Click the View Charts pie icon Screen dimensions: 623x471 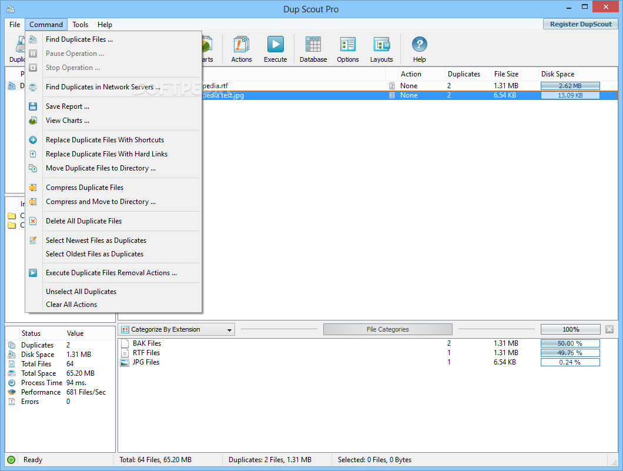[x=33, y=121]
